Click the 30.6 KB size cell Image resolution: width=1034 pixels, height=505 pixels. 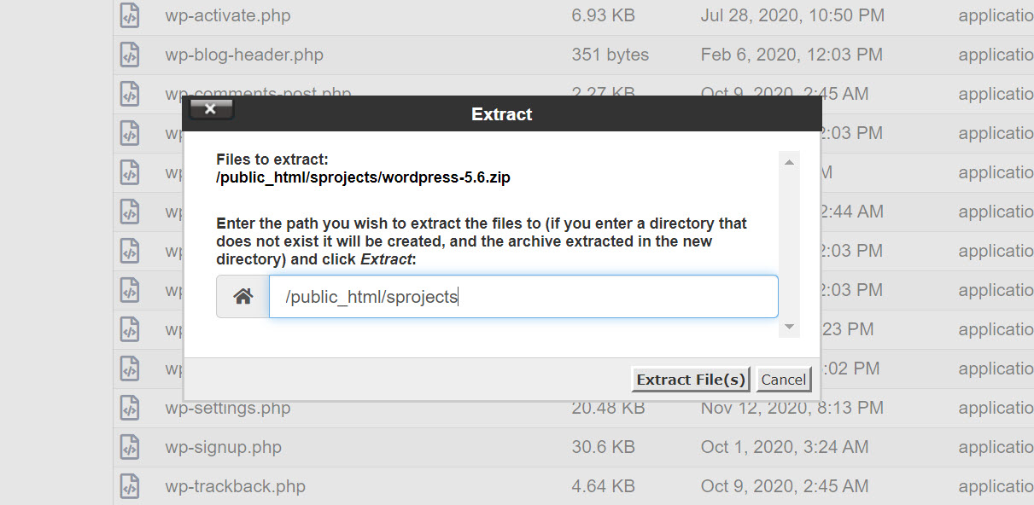click(603, 447)
